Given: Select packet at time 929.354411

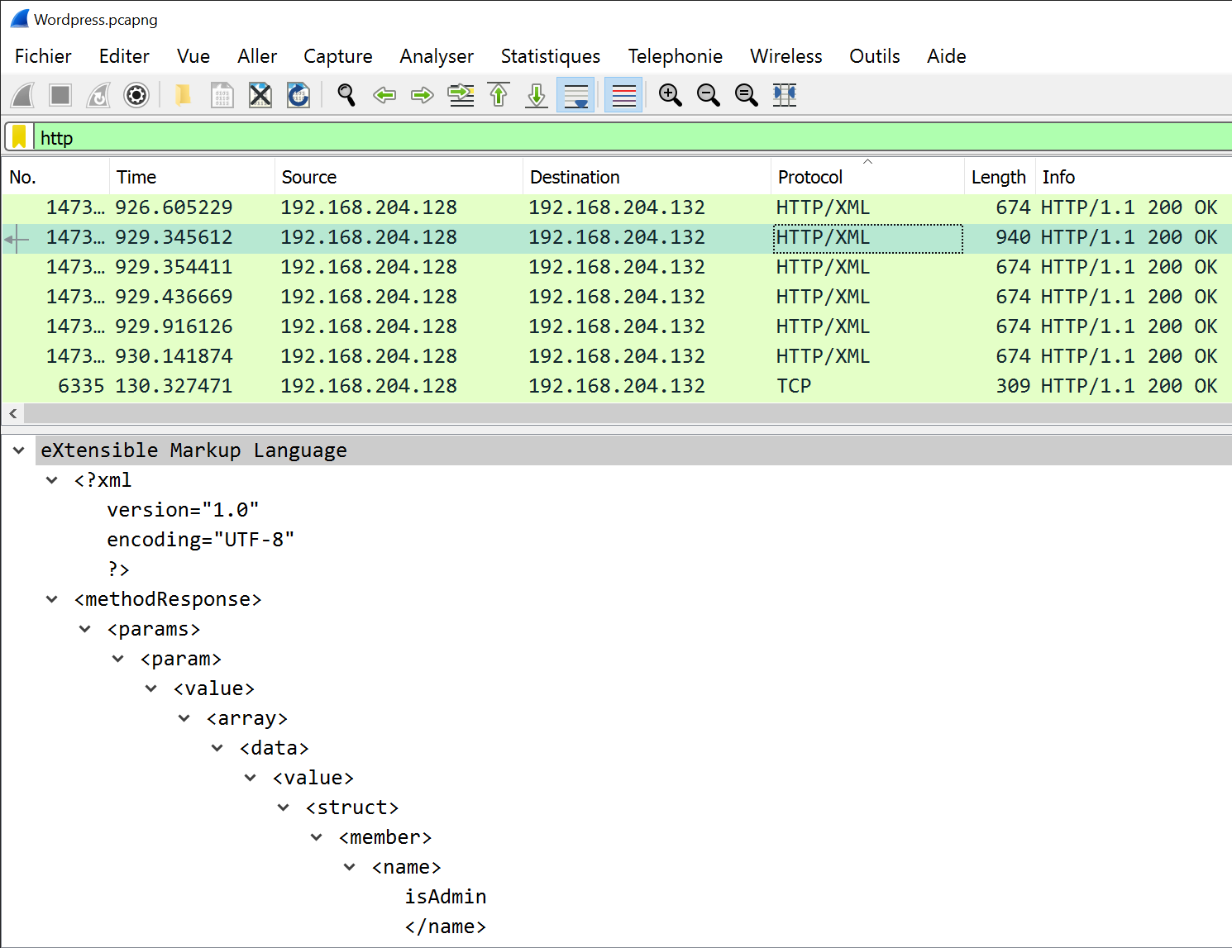Looking at the screenshot, I should 616,267.
